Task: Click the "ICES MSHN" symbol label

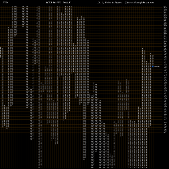Action: (x=53, y=3)
